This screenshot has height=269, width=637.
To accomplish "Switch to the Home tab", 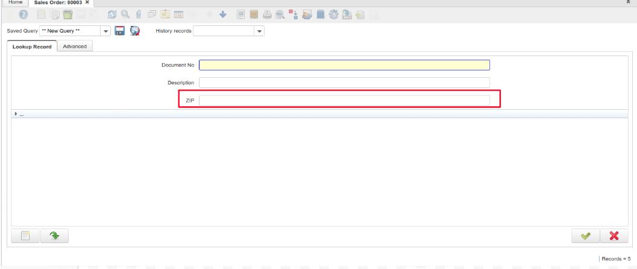I will pyautogui.click(x=16, y=2).
